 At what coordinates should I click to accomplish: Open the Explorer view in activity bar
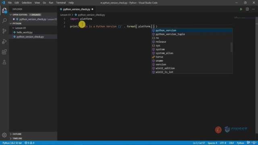click(x=4, y=10)
